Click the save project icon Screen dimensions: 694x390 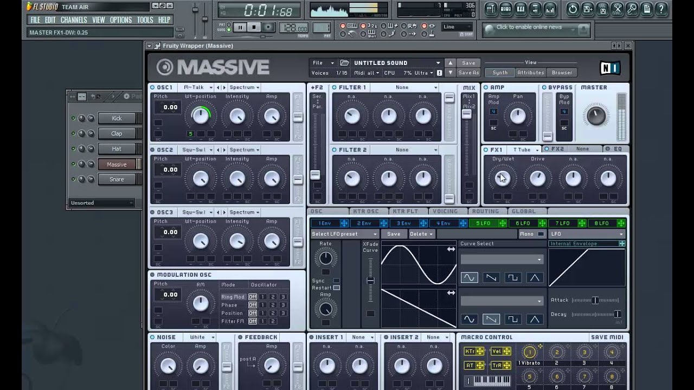coord(588,9)
